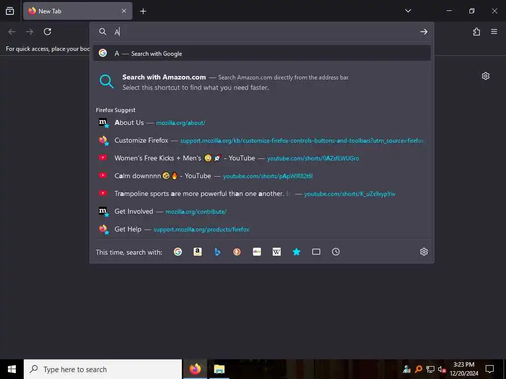Screen dimensions: 506x379
Task: Reload the current page
Action: click(47, 32)
